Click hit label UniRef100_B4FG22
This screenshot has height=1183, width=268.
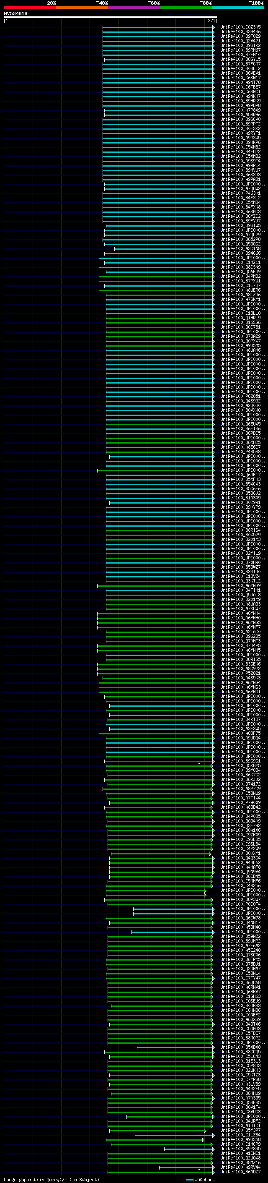point(240,151)
